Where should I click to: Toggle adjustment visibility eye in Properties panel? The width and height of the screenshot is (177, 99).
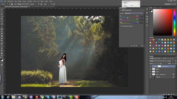coord(139,46)
